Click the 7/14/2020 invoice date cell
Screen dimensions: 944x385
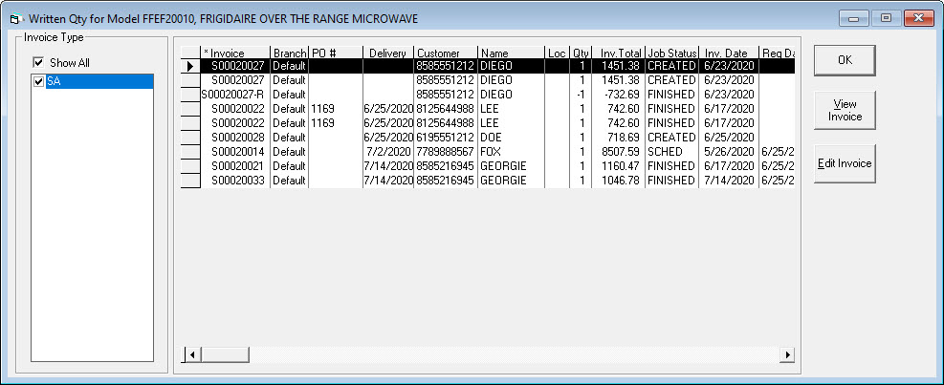(729, 181)
